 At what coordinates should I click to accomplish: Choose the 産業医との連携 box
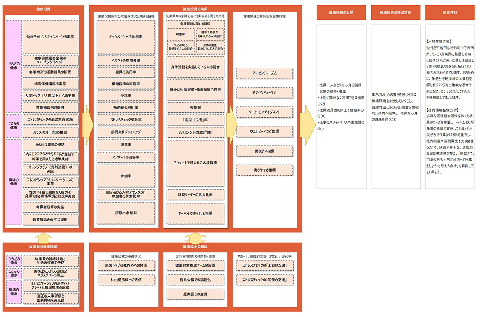(x=195, y=294)
